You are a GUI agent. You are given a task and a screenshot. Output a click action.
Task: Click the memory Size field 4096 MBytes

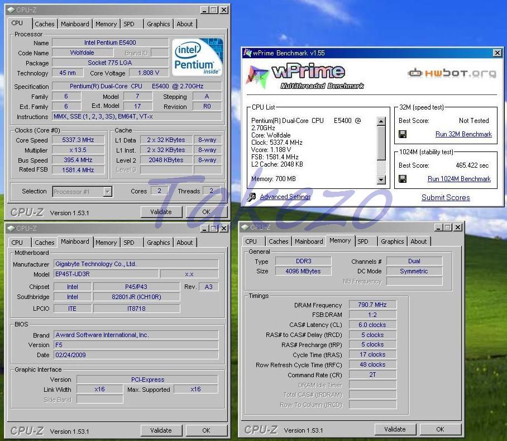(x=303, y=271)
